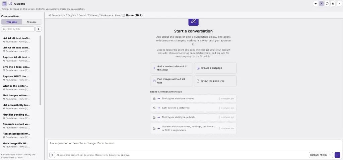Click the magnifier icon in the filter field
This screenshot has height=160, width=343.
coord(4,29)
